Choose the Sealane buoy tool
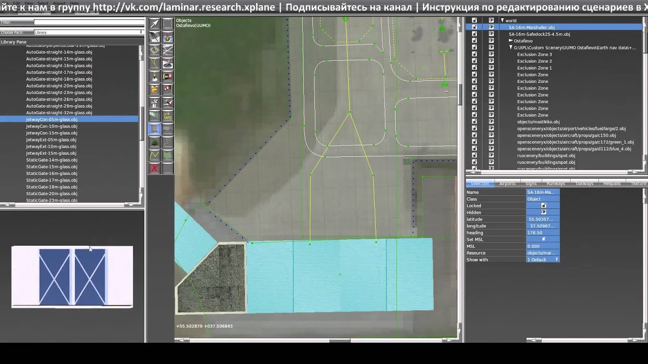The image size is (648, 364). [x=168, y=37]
